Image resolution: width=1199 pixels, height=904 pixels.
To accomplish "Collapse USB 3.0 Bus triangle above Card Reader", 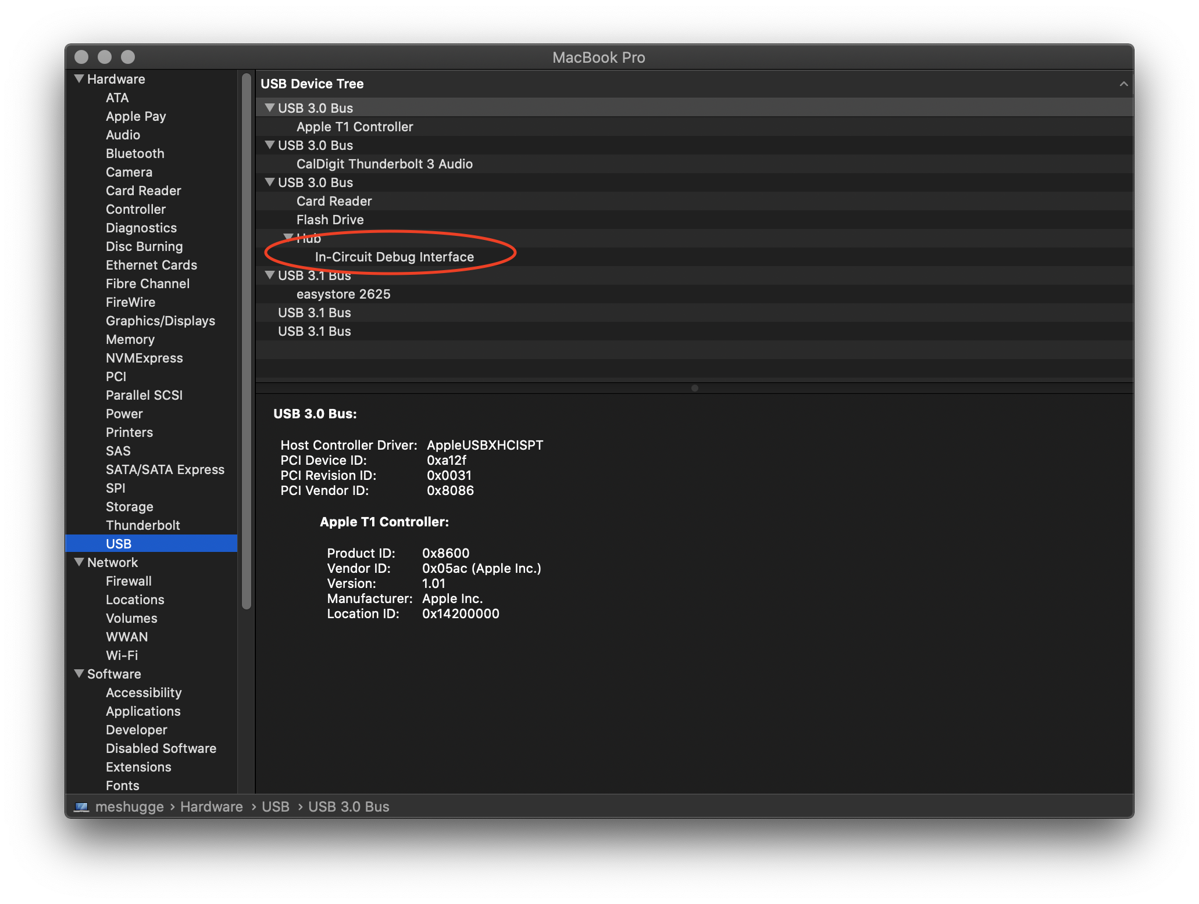I will tap(269, 182).
